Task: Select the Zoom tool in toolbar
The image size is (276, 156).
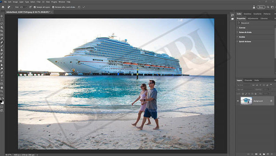Action: pos(2,91)
